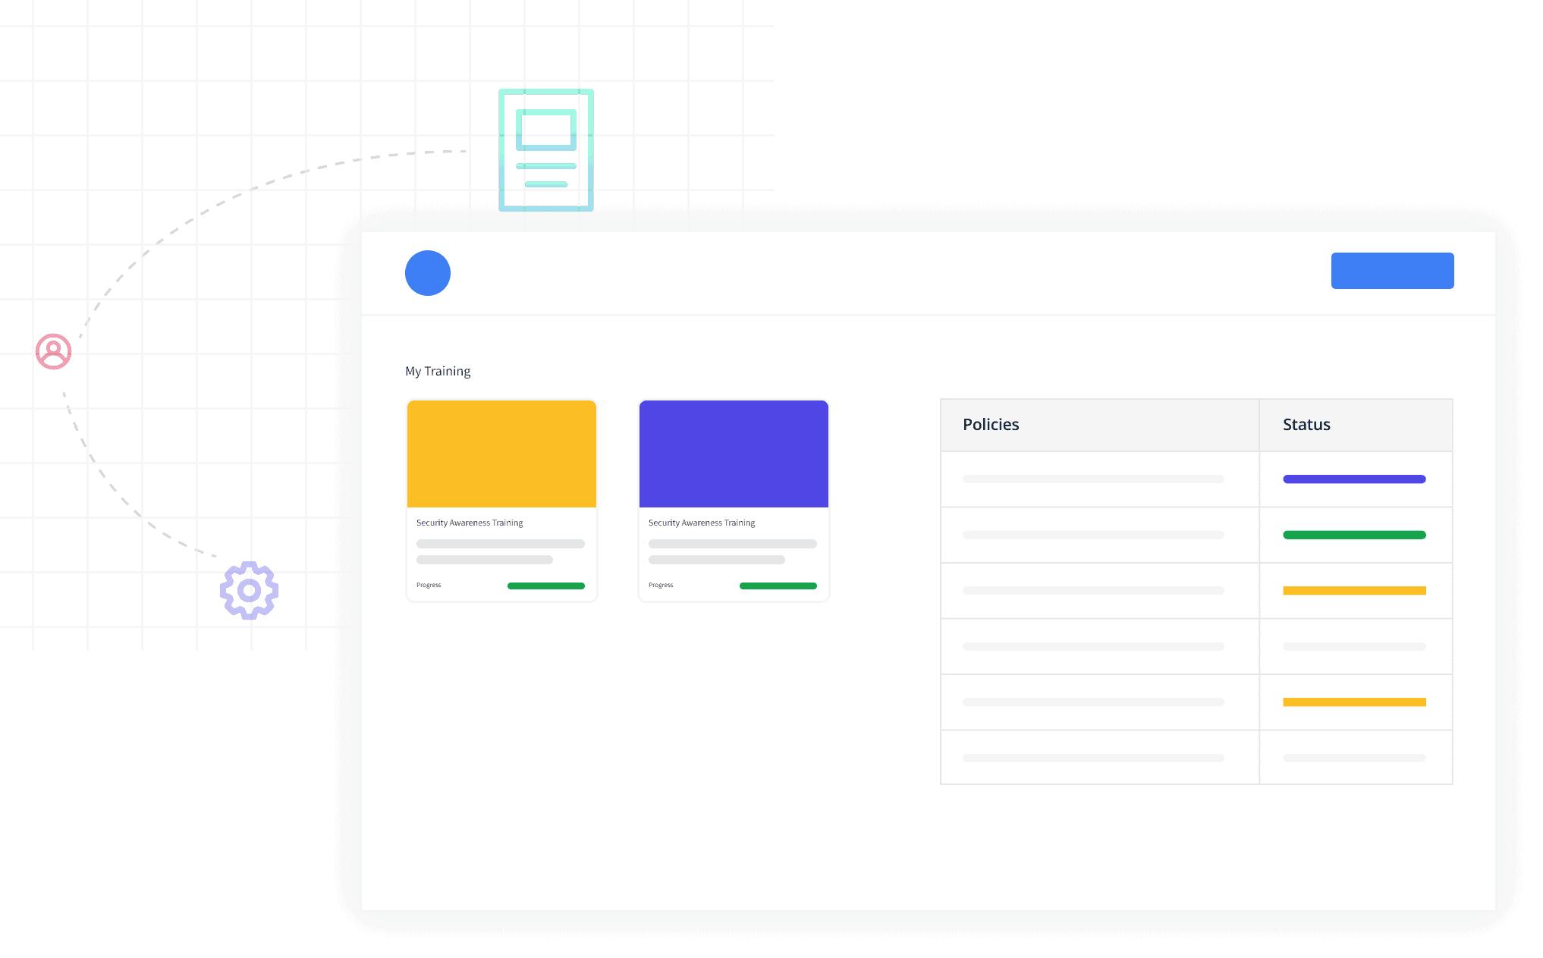Click the pink user profile icon

[x=54, y=352]
